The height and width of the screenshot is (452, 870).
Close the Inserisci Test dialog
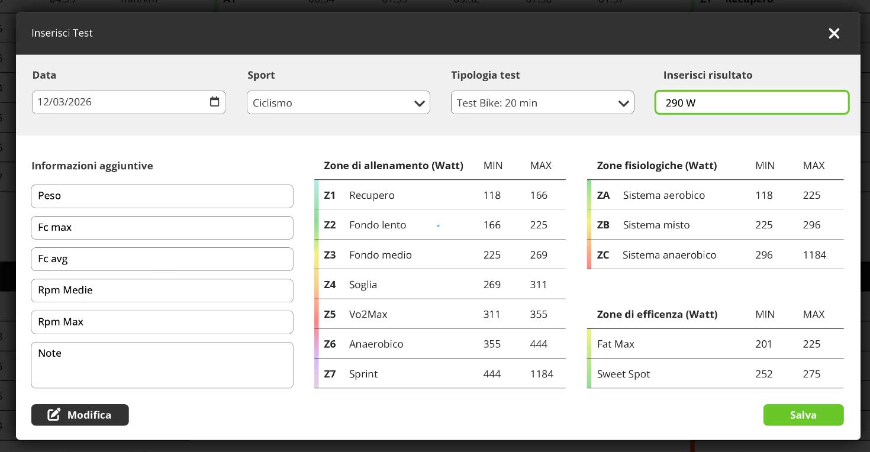[834, 34]
